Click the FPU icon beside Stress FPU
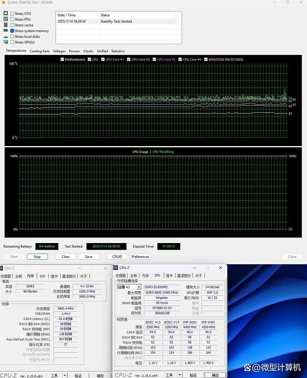This screenshot has width=307, height=378. 6,19
